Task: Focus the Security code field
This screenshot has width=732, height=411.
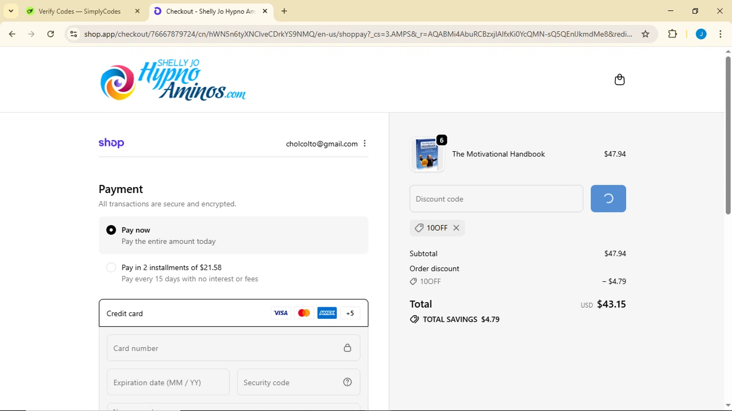Action: click(298, 382)
